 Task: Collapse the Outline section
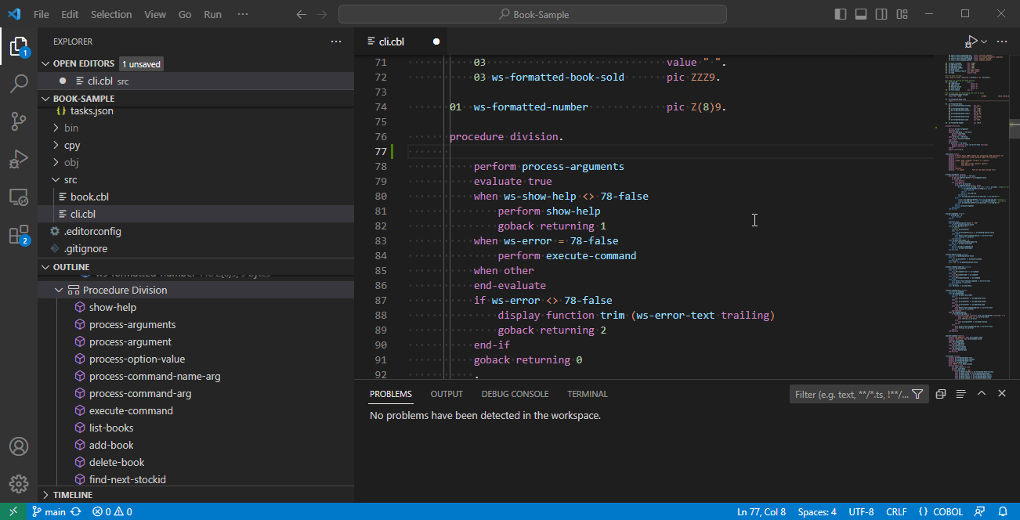[x=46, y=267]
